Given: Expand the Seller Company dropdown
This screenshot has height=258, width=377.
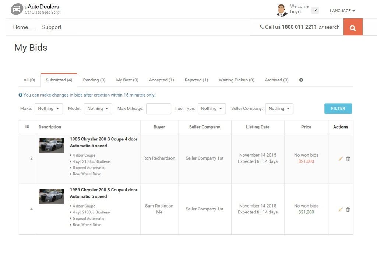Looking at the screenshot, I should (279, 109).
